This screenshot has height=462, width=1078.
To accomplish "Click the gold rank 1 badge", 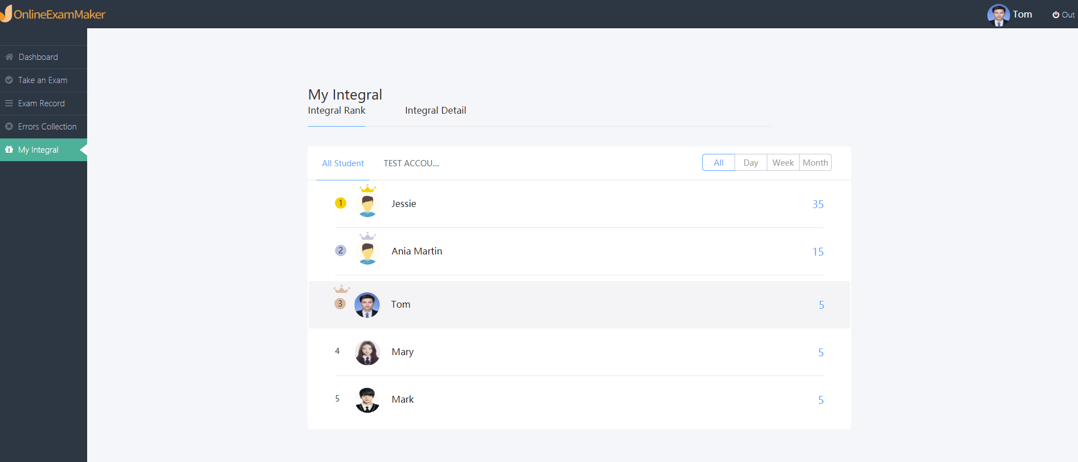I will point(341,203).
